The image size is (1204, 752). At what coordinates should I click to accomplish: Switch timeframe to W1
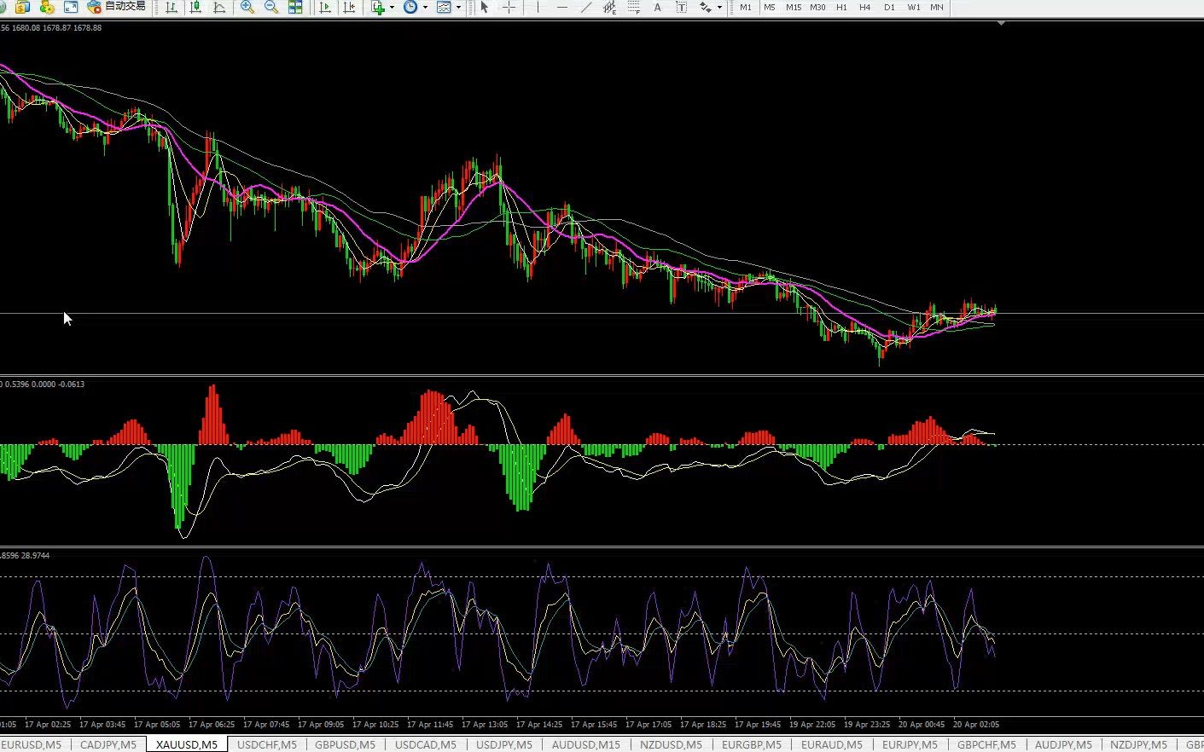point(914,7)
